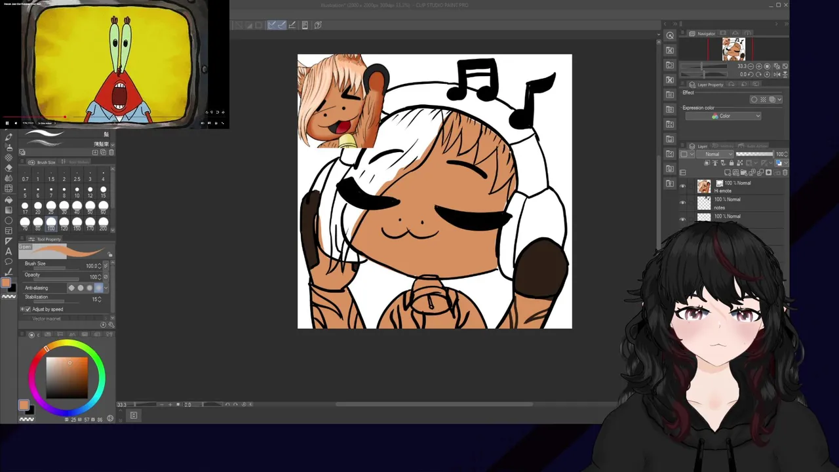The width and height of the screenshot is (839, 472).
Task: Select brush size 15 preset
Action: pos(103,191)
